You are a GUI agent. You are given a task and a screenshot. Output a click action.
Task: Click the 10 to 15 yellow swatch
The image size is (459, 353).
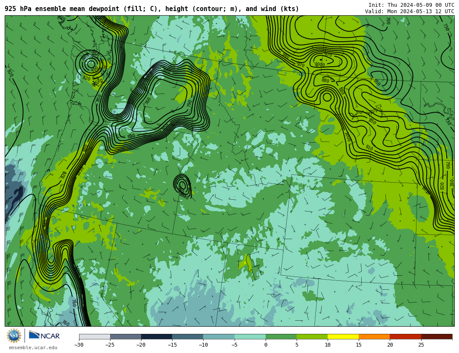[343, 336]
